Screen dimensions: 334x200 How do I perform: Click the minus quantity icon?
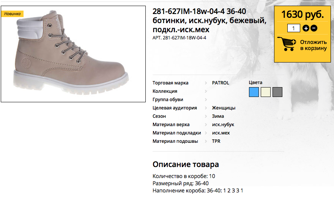pos(314,28)
